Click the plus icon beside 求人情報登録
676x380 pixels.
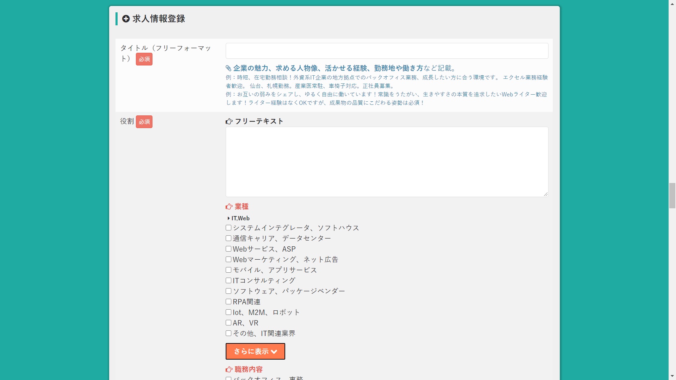click(x=126, y=19)
